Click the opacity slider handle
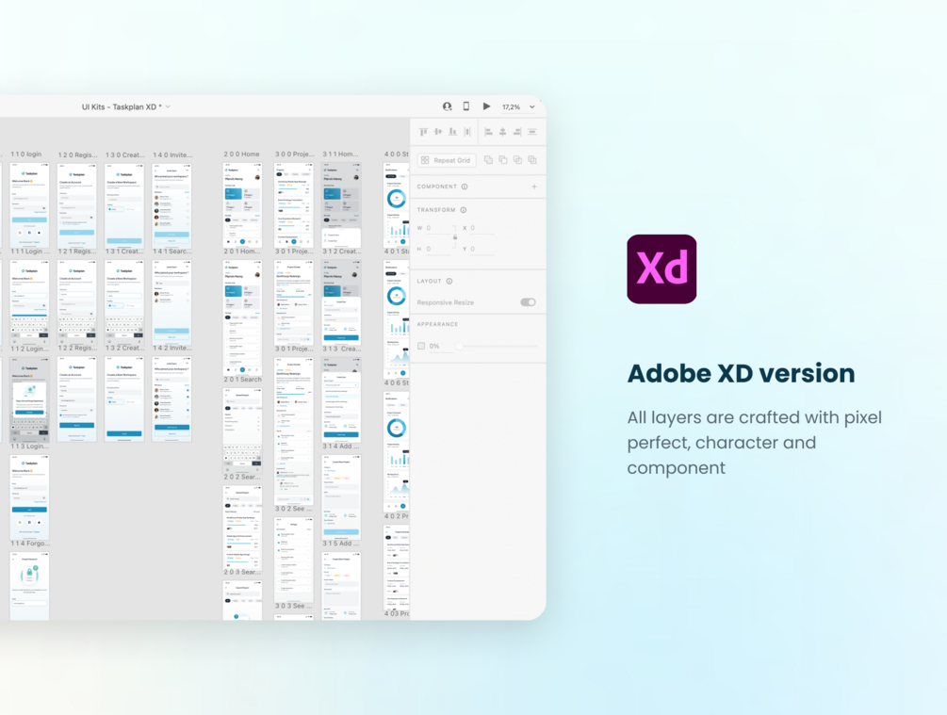The height and width of the screenshot is (715, 947). pos(460,346)
